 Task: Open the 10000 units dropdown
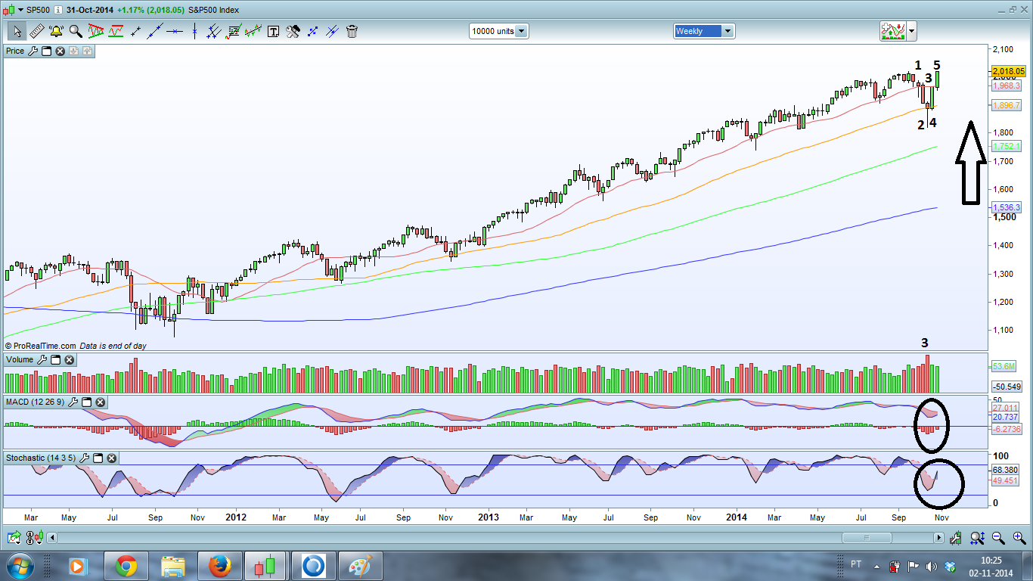499,31
